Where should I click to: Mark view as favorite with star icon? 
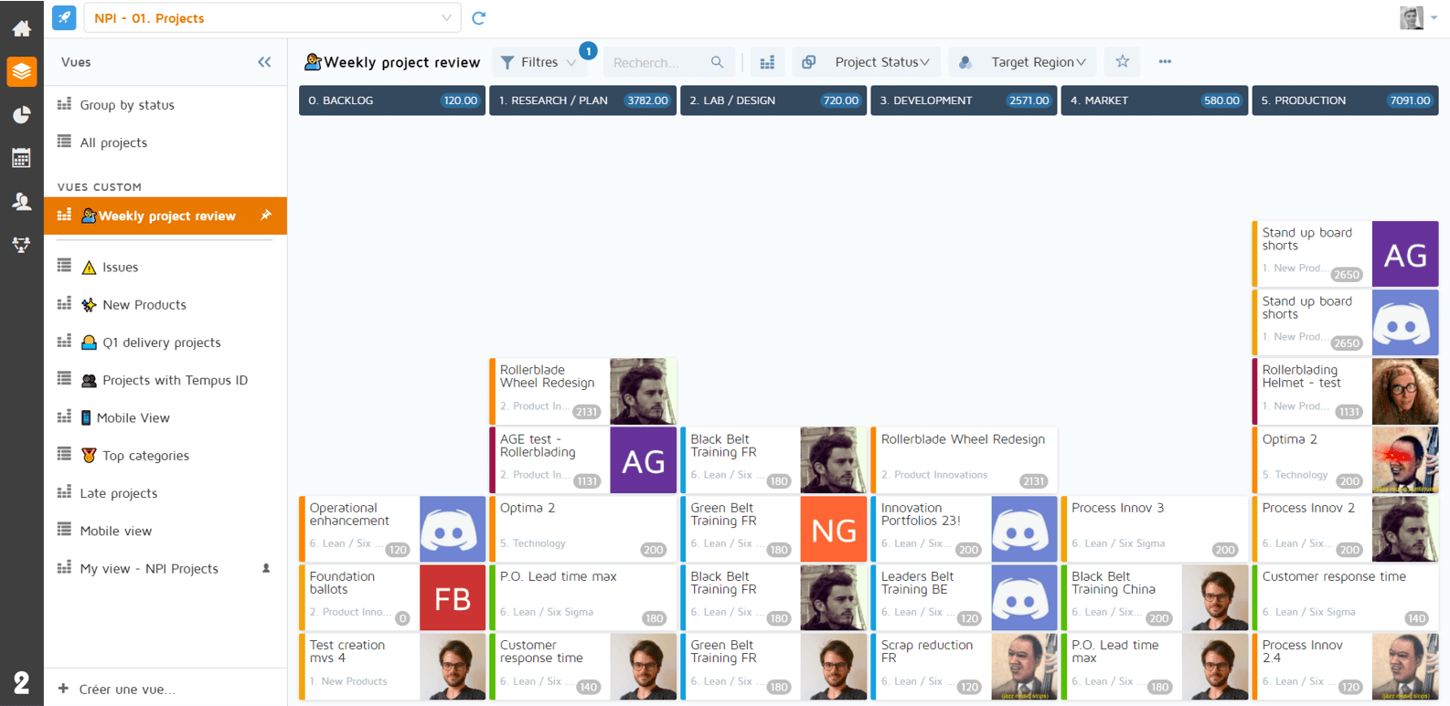tap(1122, 62)
